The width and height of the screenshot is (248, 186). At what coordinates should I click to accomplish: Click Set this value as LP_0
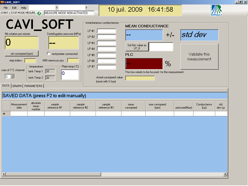[x=137, y=47]
